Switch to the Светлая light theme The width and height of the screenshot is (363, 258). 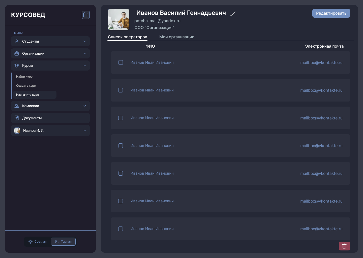pos(38,242)
